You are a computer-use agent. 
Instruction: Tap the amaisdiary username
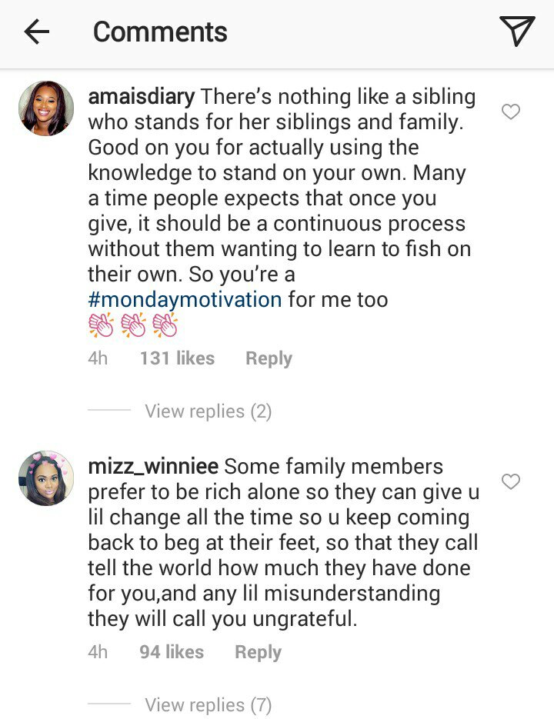[x=142, y=98]
